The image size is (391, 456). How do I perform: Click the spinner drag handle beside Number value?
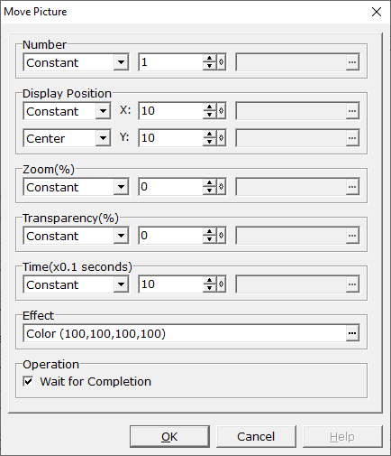tap(222, 62)
